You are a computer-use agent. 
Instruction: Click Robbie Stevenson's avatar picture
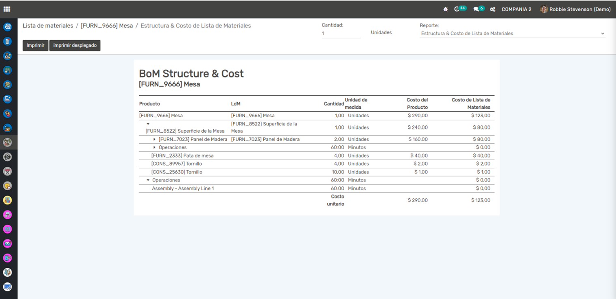point(544,9)
